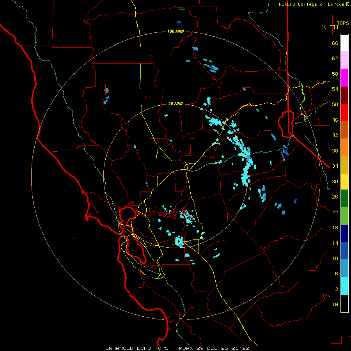Click the 'NEXLAB-College of DuPage' credit text

point(311,4)
